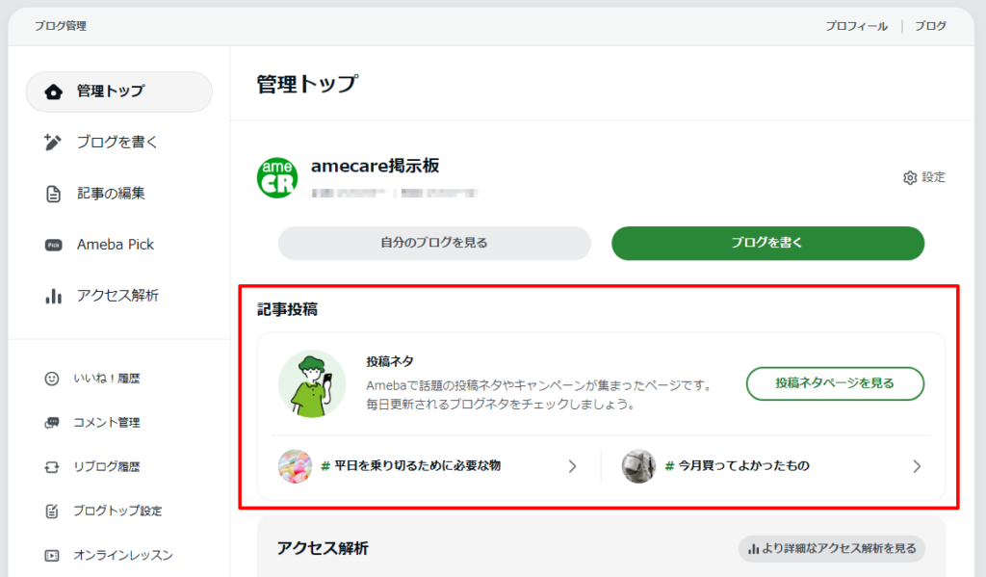Click the smiley icon for いいね！履歴
986x577 pixels.
[x=52, y=379]
